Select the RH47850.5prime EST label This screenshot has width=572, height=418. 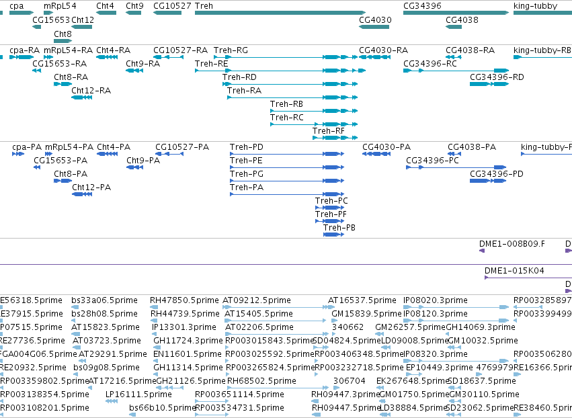[185, 300]
